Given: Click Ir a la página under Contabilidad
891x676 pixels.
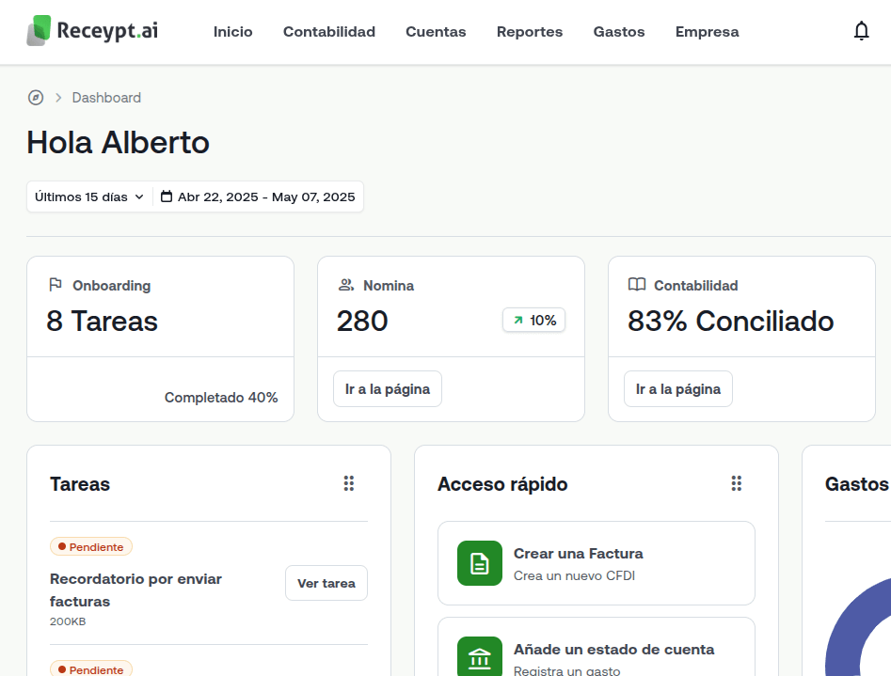Looking at the screenshot, I should pos(678,389).
